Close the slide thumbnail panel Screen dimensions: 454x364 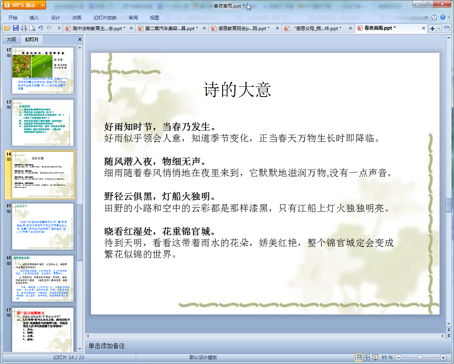[x=80, y=39]
